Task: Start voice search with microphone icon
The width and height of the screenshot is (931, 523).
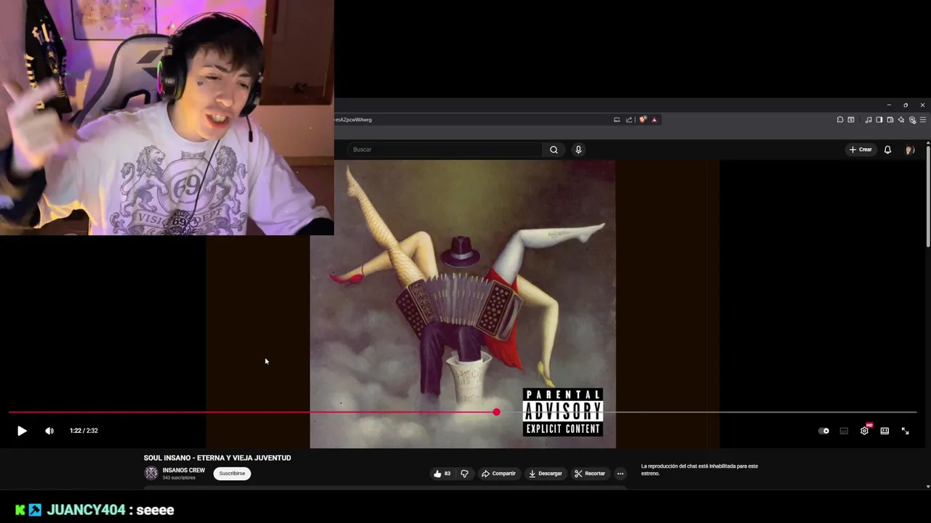Action: click(578, 150)
